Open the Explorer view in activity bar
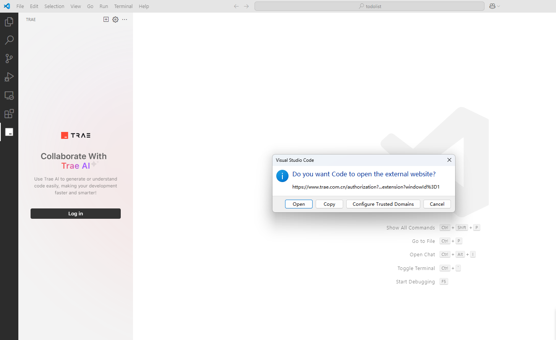The height and width of the screenshot is (340, 556). 9,22
